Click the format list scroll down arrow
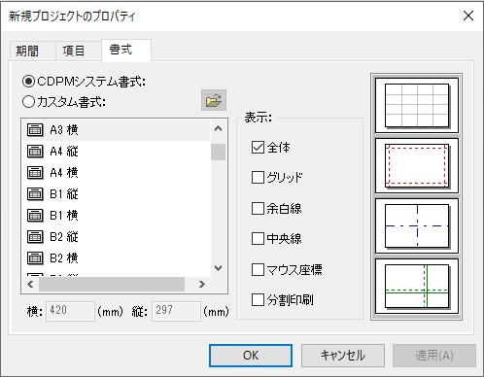 click(219, 268)
